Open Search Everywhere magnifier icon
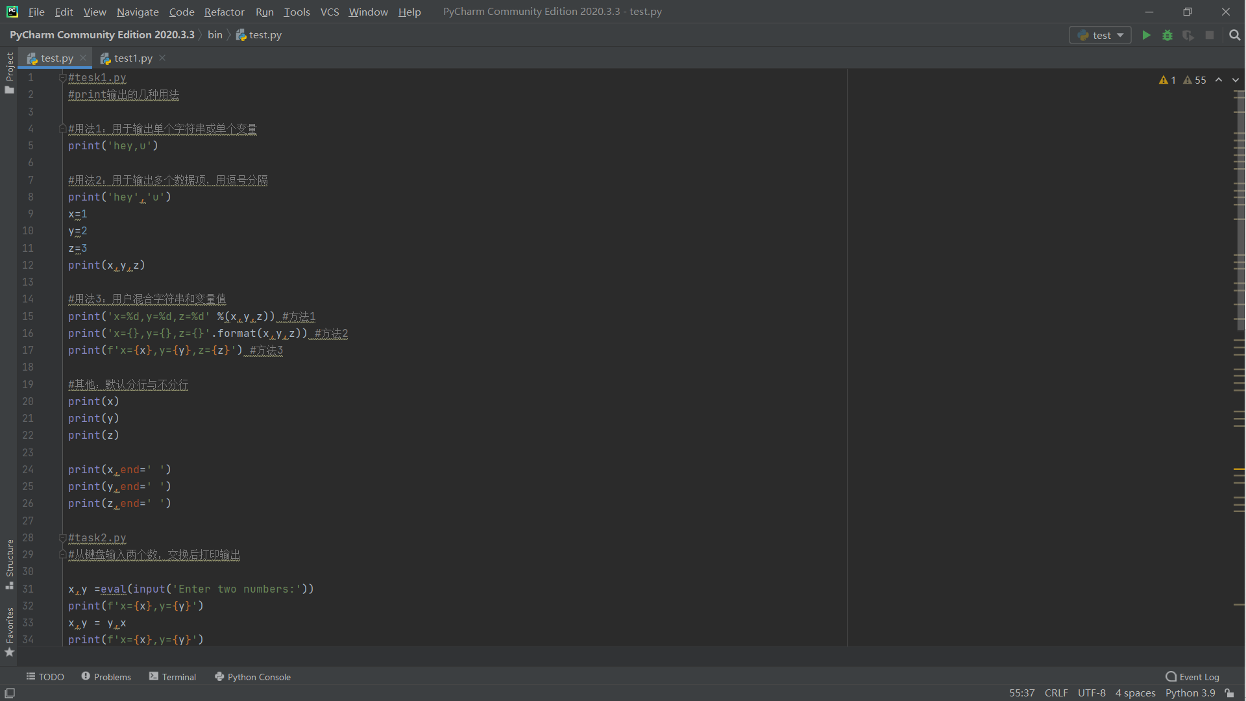Screen dimensions: 1246x701 (1235, 35)
